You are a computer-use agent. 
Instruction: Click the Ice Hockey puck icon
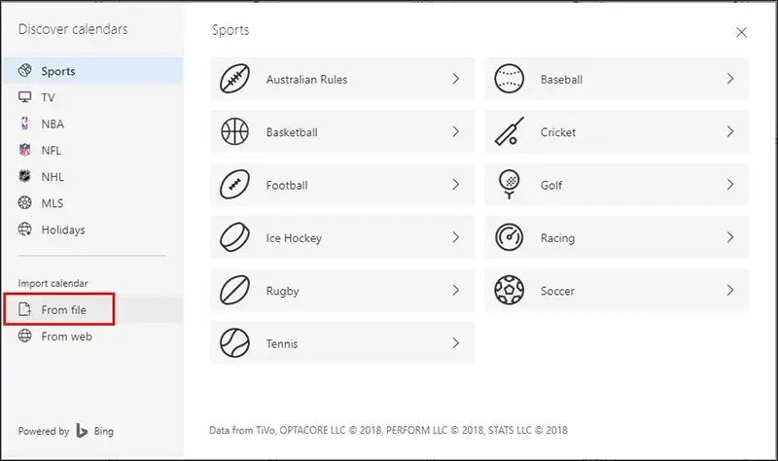235,238
